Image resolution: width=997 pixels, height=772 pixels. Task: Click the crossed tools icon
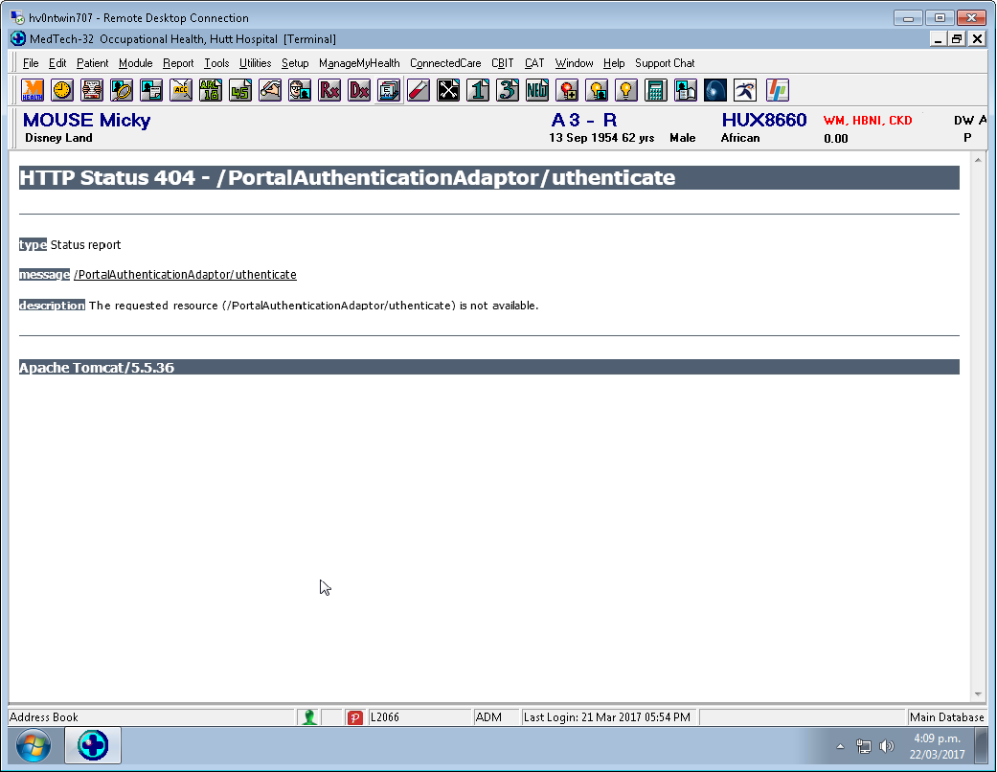[448, 90]
